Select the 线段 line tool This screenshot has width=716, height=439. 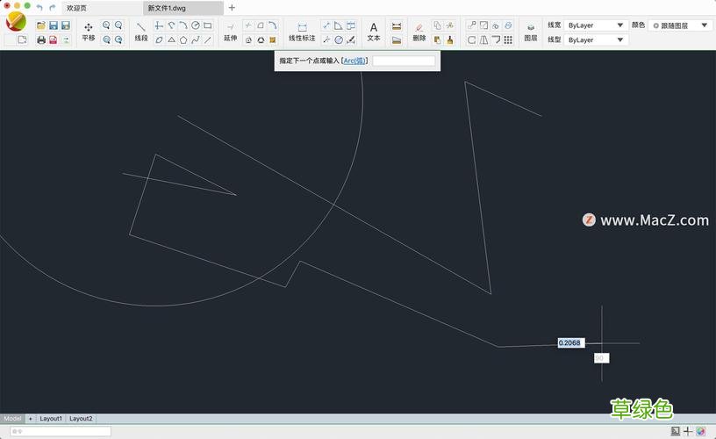pos(140,32)
